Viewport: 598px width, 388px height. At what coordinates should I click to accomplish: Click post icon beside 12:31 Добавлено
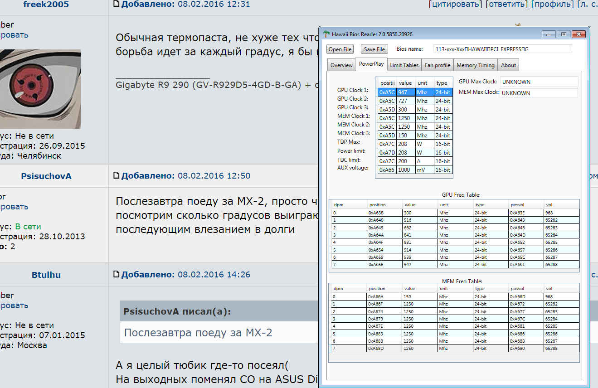pyautogui.click(x=117, y=4)
